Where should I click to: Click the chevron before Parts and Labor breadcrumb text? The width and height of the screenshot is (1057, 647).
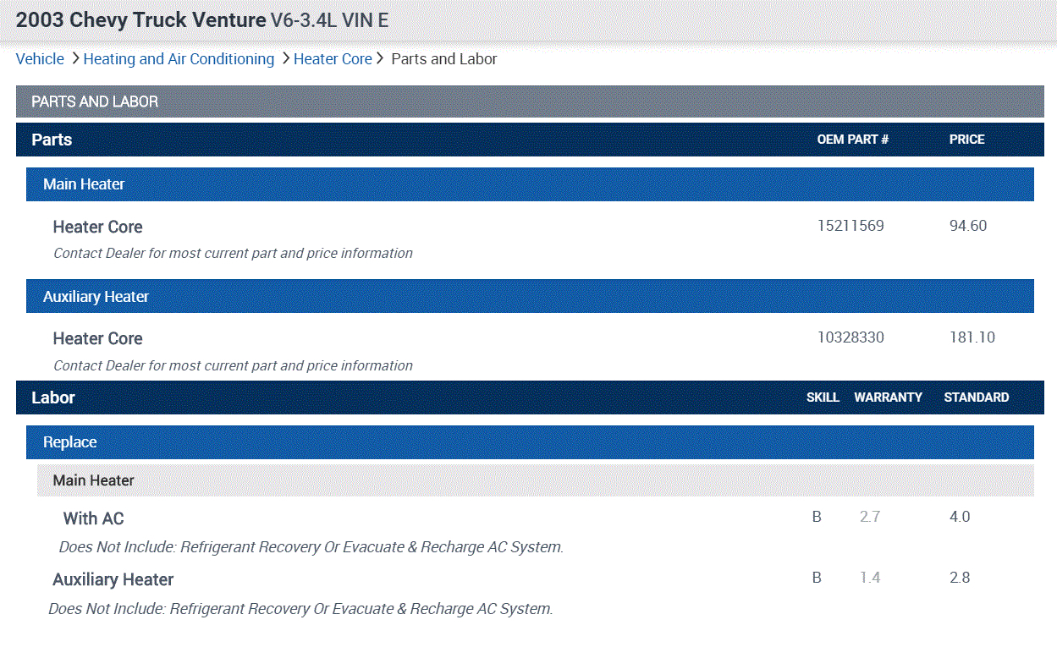381,59
